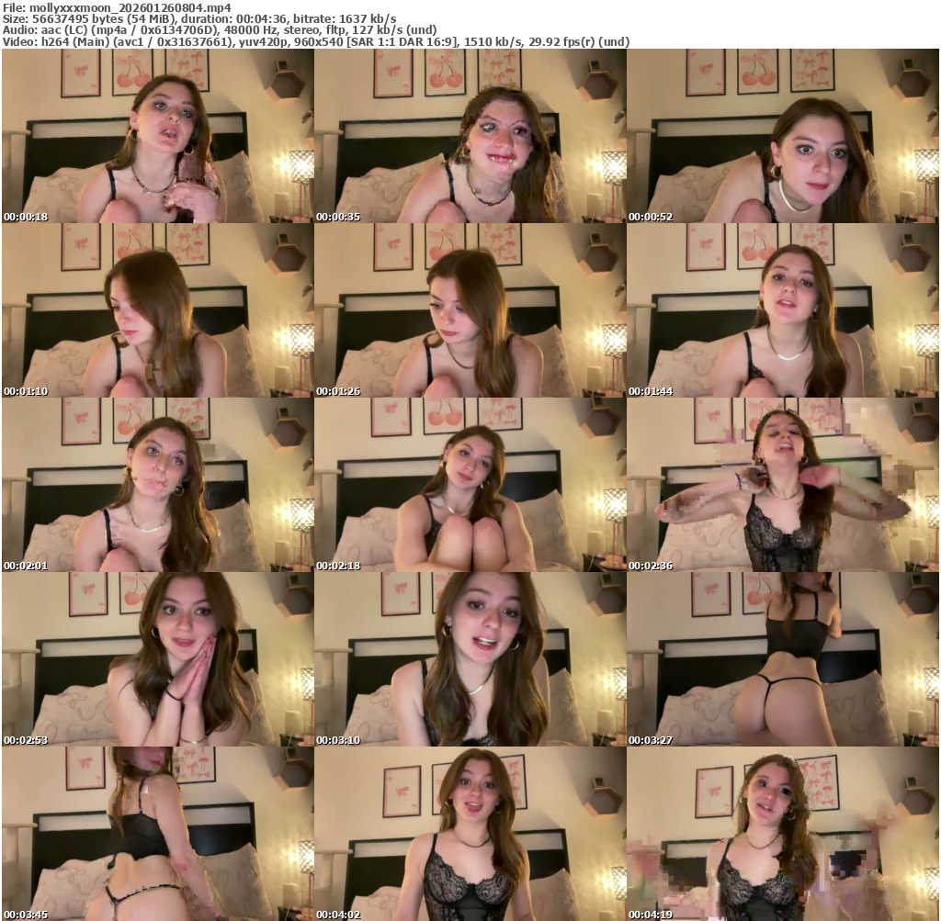
Task: Click the thumbnail labeled 00:02:53
Action: [158, 659]
